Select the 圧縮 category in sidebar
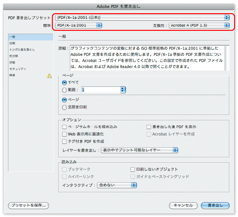Screen dimensions: 238x217 [31, 43]
